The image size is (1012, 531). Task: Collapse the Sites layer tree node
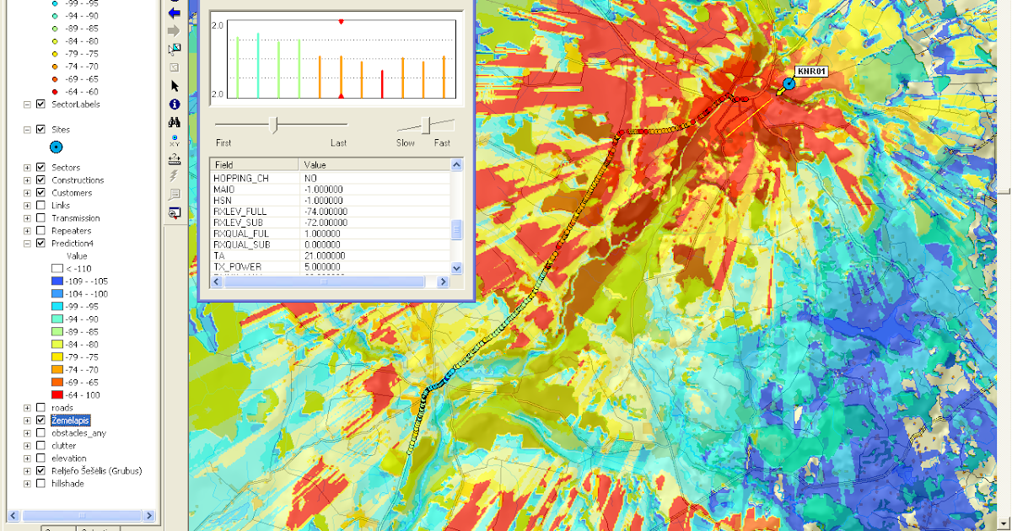coord(27,130)
